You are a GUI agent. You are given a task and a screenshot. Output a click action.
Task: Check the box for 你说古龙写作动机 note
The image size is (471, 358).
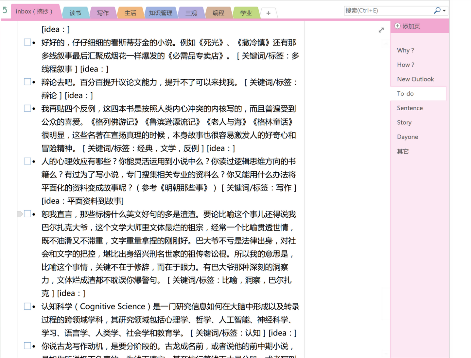27,346
